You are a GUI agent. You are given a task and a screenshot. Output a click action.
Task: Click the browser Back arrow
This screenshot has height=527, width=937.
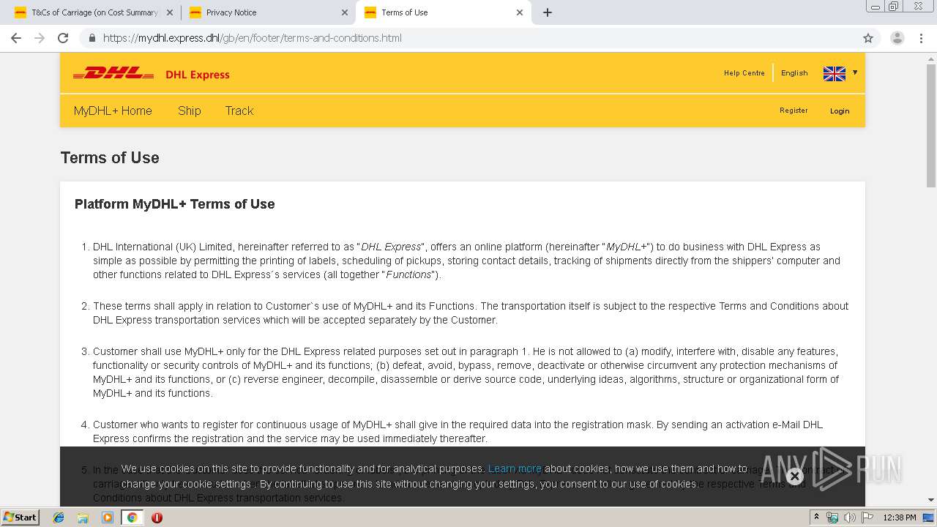(x=16, y=38)
